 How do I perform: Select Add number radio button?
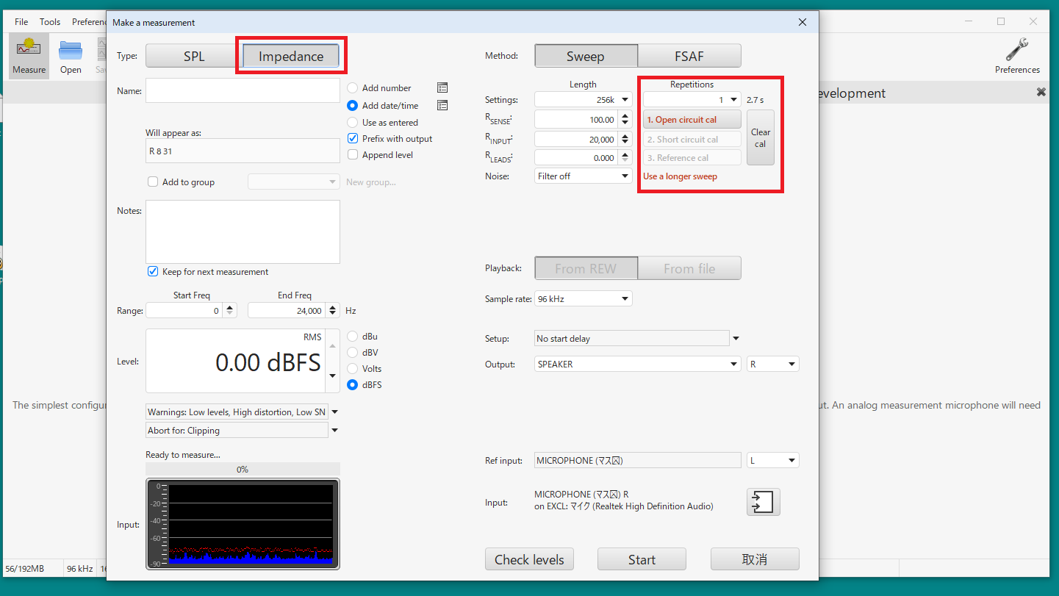coord(353,87)
